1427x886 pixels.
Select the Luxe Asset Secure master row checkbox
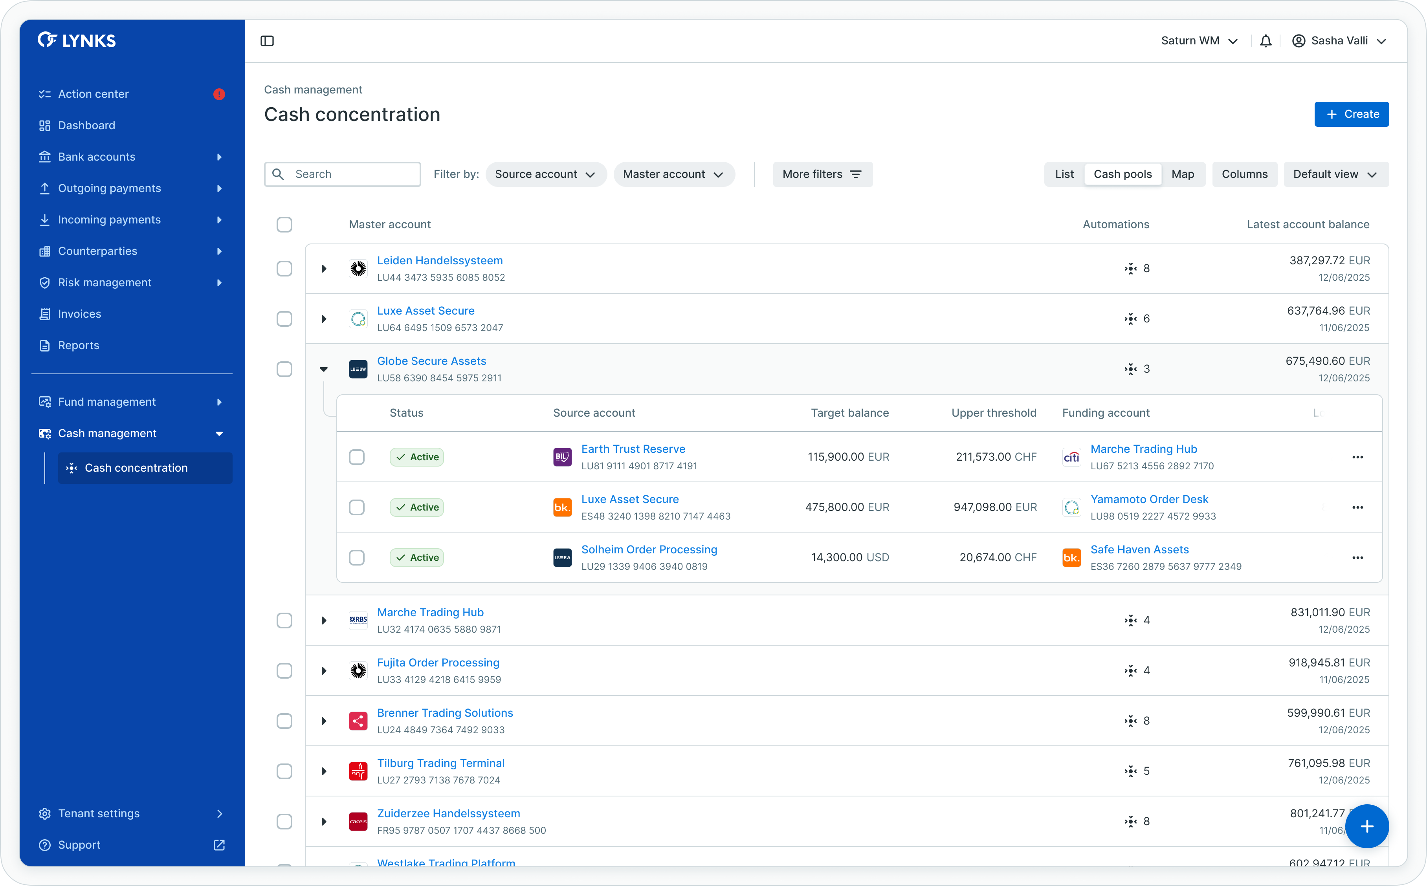tap(284, 319)
